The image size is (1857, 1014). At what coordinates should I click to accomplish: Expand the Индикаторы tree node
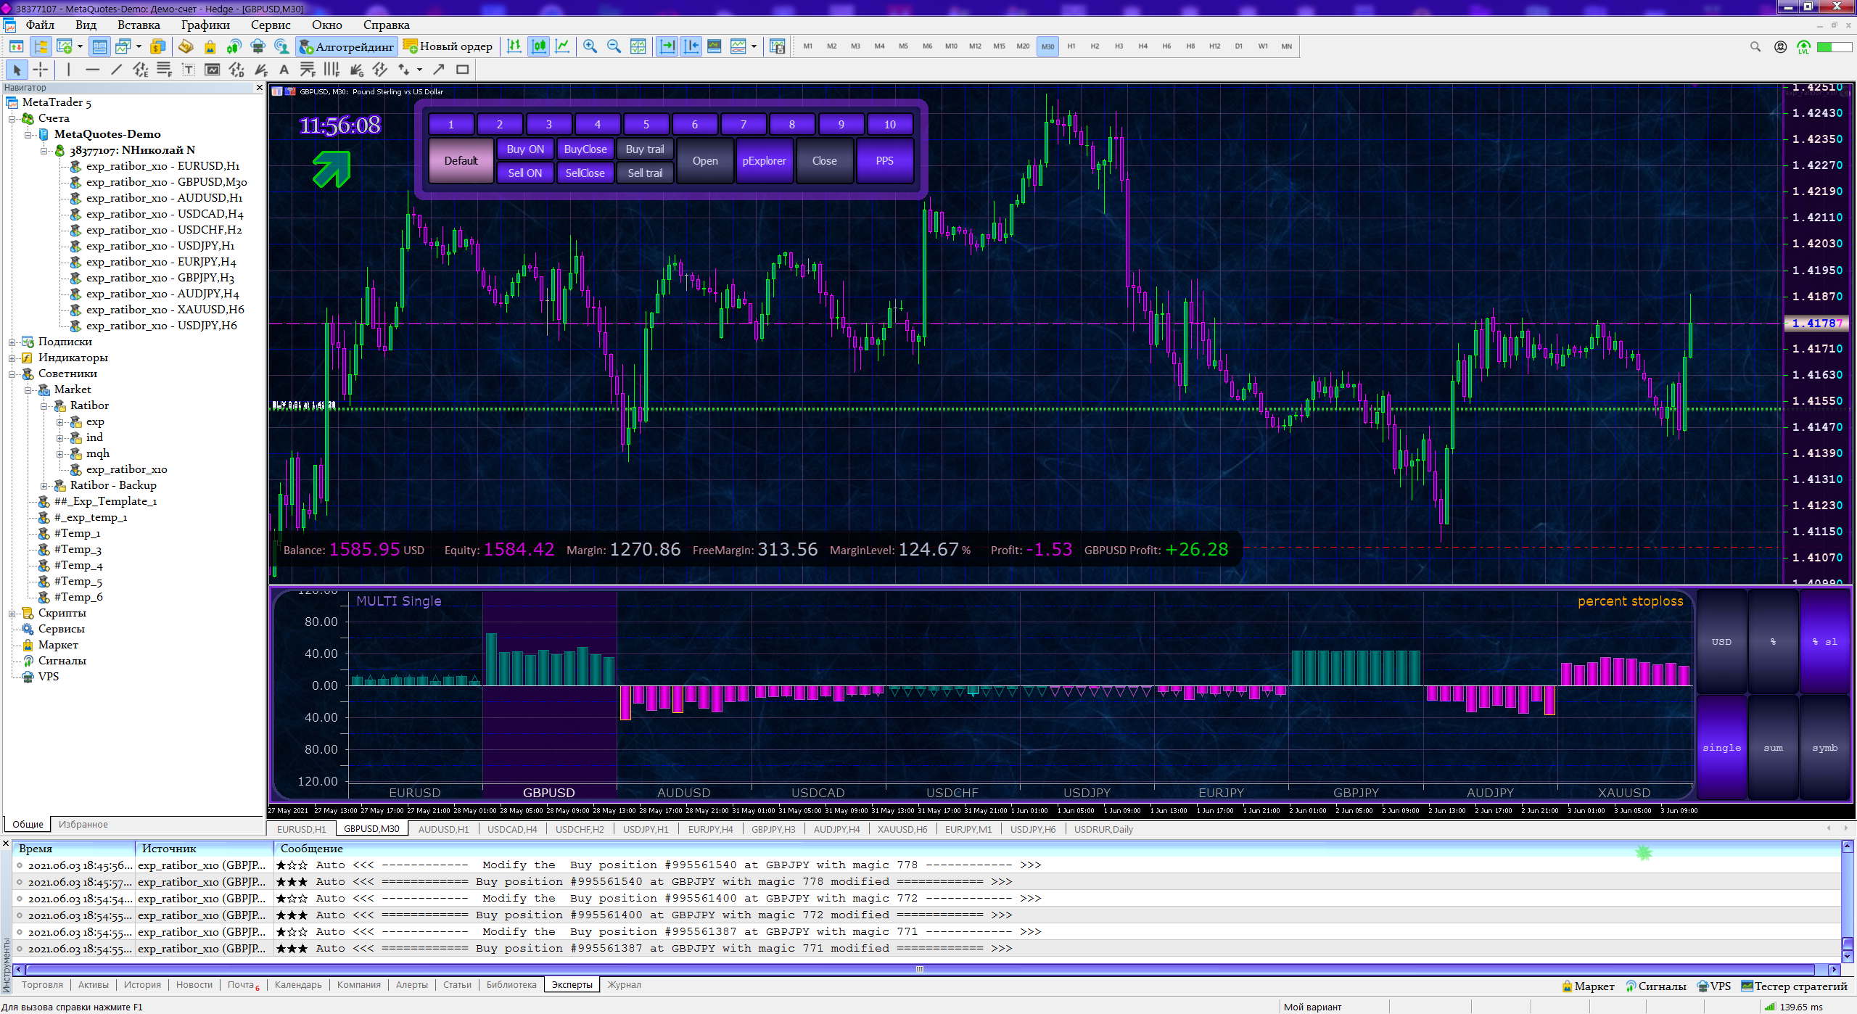pos(12,358)
